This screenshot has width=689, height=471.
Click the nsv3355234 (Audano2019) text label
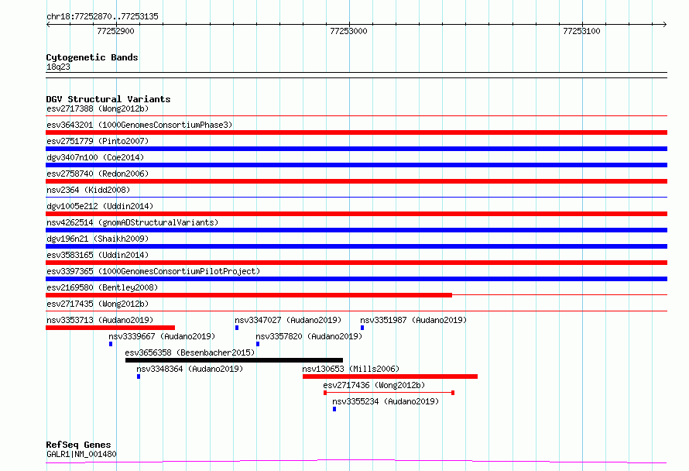[x=386, y=401]
